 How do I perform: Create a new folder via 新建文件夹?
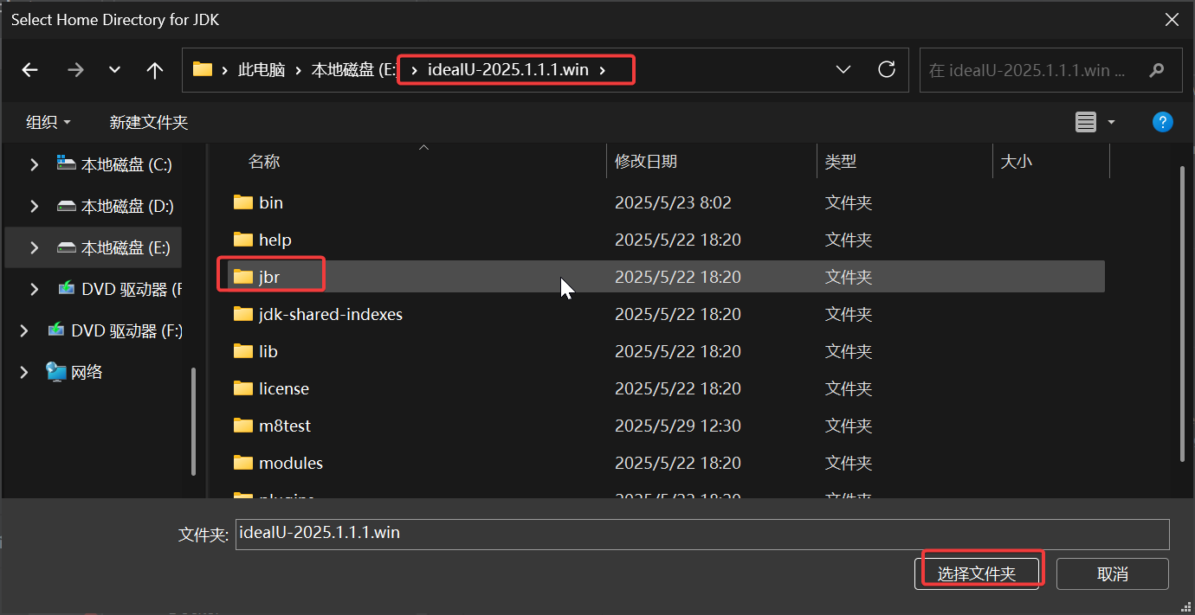tap(149, 122)
